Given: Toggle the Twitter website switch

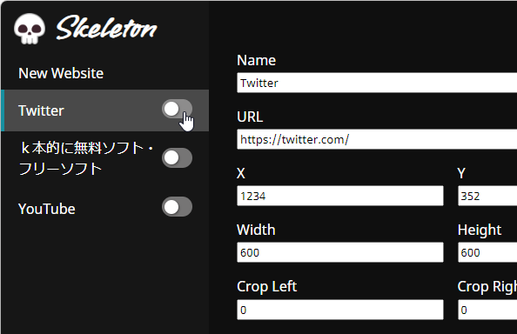Looking at the screenshot, I should (177, 109).
